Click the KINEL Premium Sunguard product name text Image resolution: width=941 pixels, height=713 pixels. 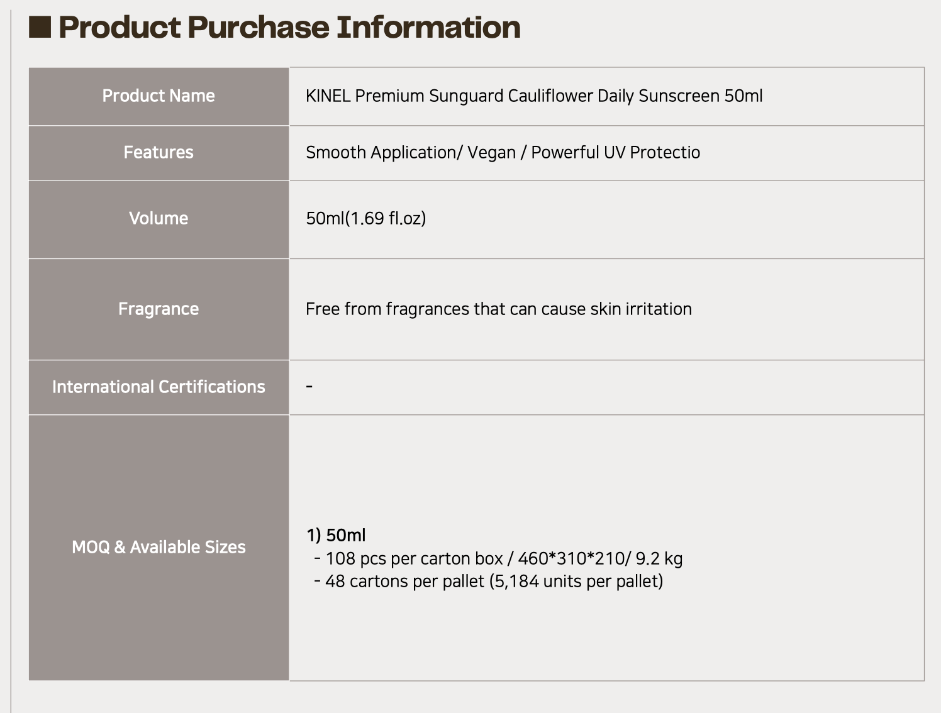pyautogui.click(x=534, y=96)
